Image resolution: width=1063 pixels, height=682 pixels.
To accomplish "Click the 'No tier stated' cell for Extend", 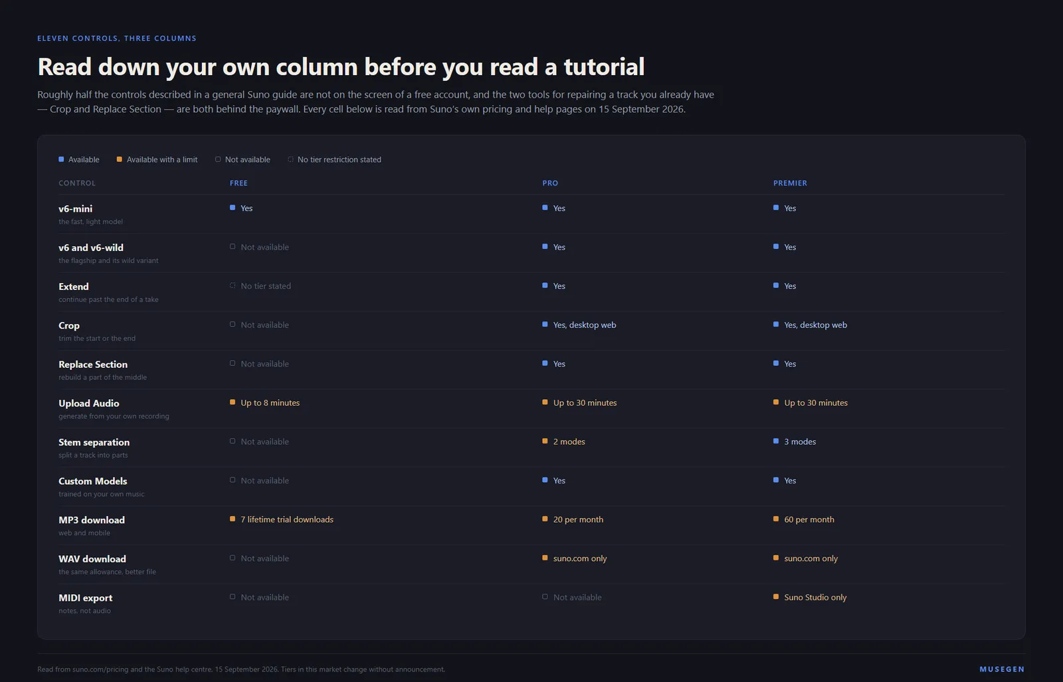I will coord(260,286).
